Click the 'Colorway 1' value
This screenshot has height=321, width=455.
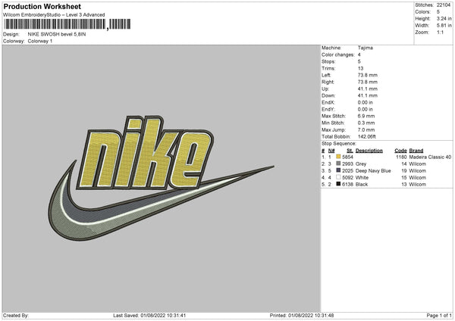pos(40,41)
